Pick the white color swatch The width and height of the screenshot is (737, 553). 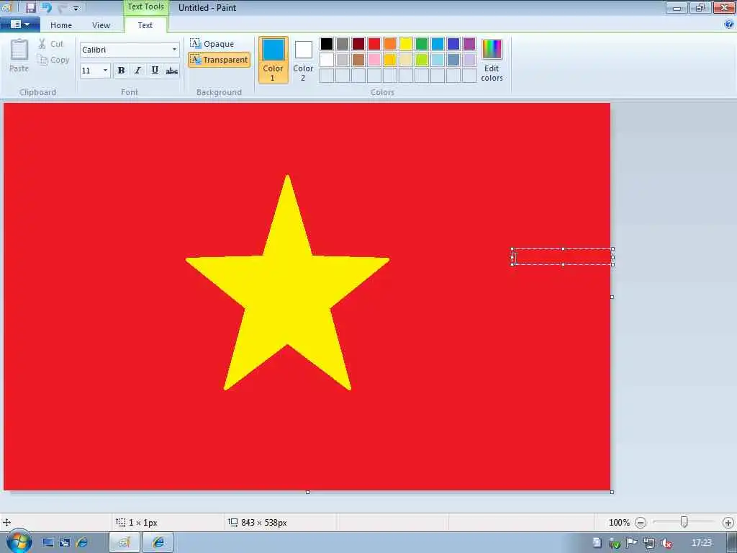tap(327, 60)
